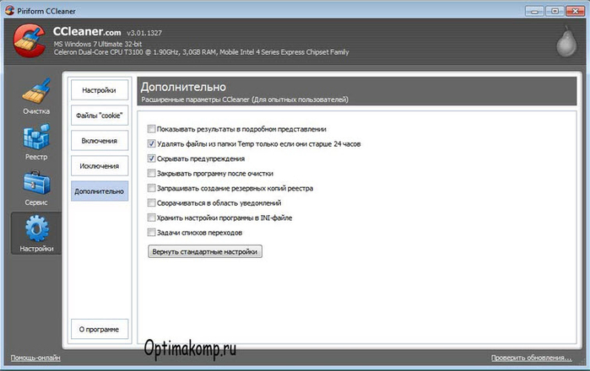Click the Celeron Dual-Core CPU info line
This screenshot has height=371, width=590.
point(201,52)
